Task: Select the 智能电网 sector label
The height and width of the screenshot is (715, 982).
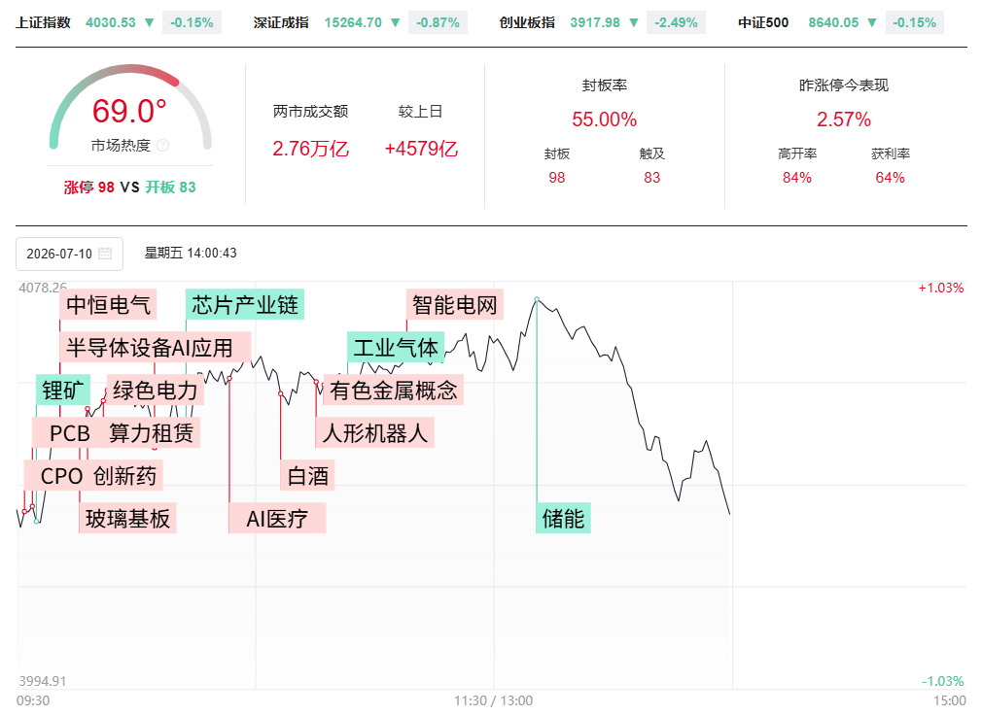Action: coord(455,305)
